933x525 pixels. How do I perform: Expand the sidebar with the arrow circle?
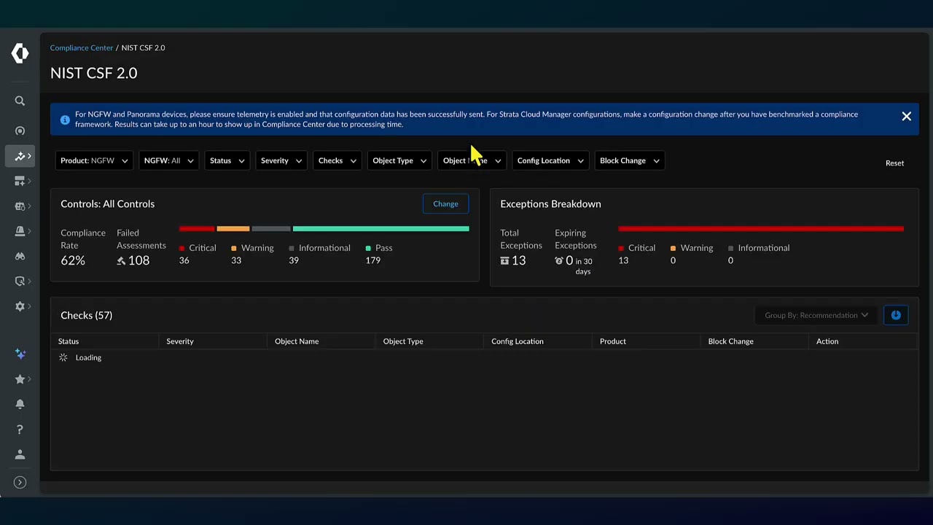point(20,482)
